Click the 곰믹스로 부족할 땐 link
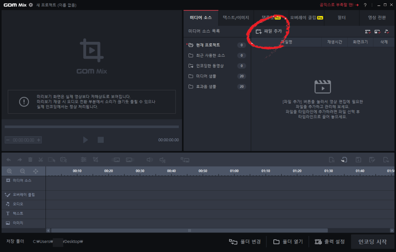Viewport: 396px width, 252px height. tap(339, 5)
